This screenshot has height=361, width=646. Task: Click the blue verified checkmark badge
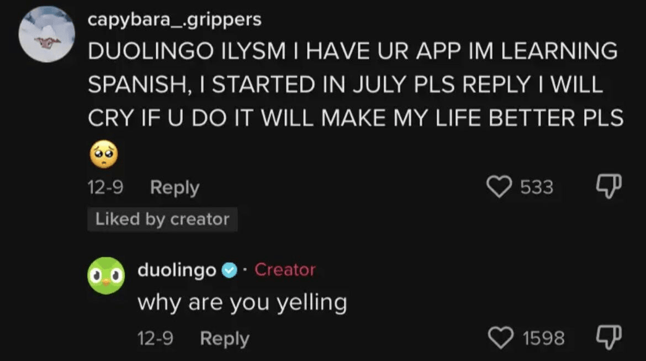(x=229, y=270)
